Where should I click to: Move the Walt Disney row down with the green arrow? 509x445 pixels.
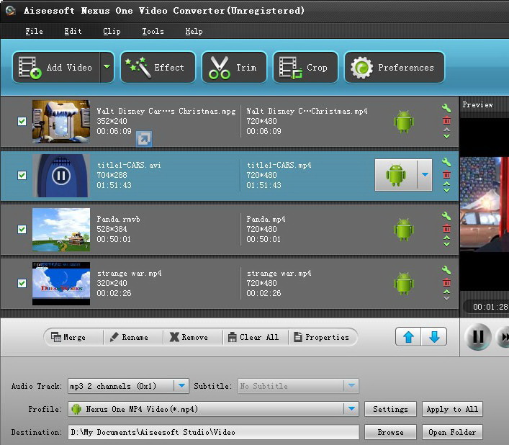tap(446, 137)
